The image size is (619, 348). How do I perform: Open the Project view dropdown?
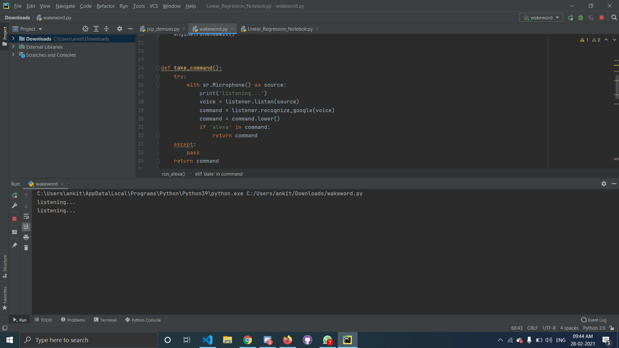28,29
